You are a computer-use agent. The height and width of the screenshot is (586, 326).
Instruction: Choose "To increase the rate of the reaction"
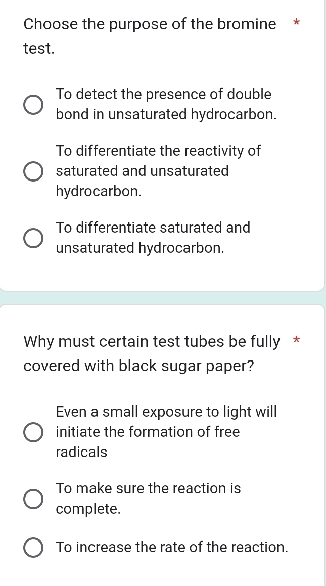[33, 548]
